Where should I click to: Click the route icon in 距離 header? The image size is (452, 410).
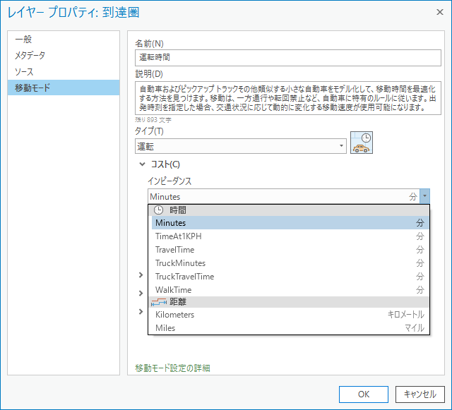click(x=159, y=301)
